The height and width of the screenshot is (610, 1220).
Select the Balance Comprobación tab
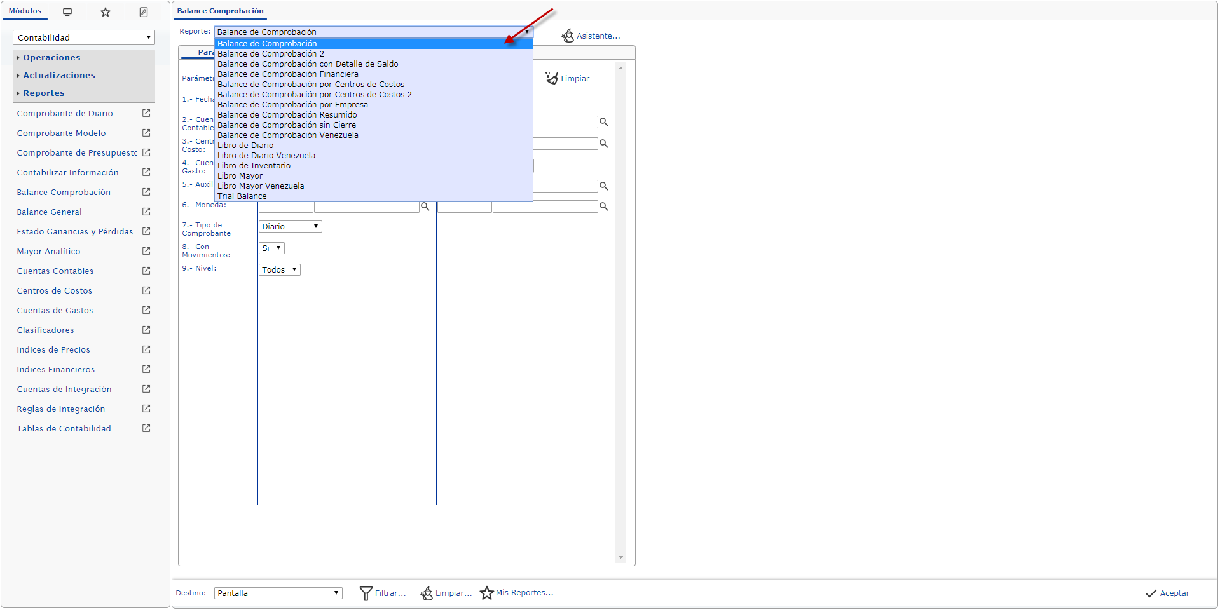tap(220, 11)
